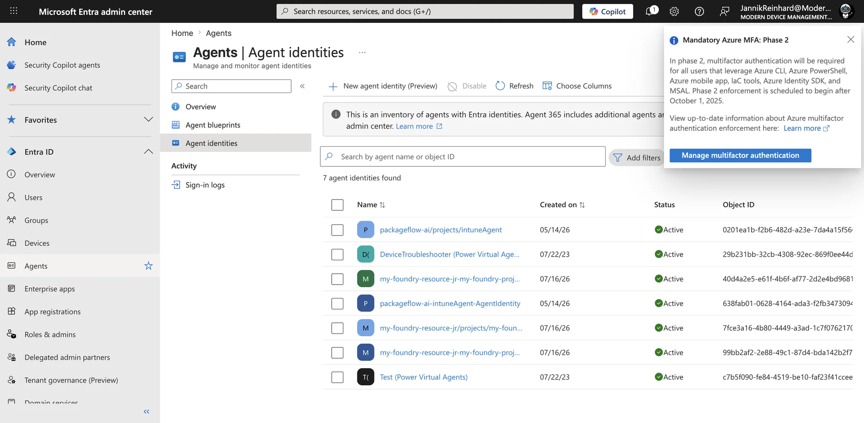This screenshot has height=423, width=864.
Task: Click New agent identity (Preview)
Action: point(382,86)
